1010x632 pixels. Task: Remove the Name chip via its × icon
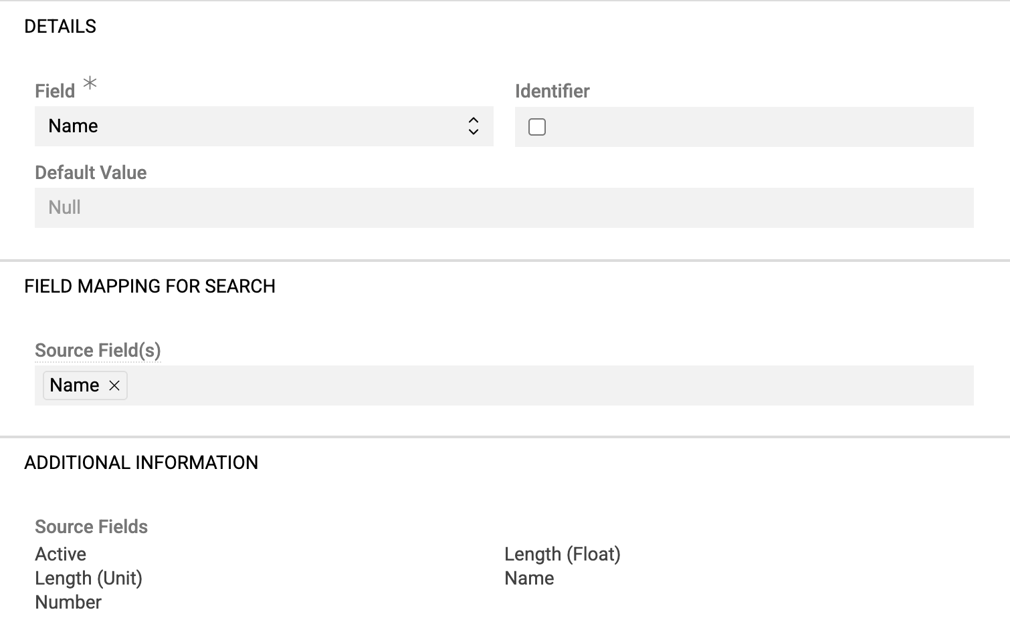click(x=114, y=385)
